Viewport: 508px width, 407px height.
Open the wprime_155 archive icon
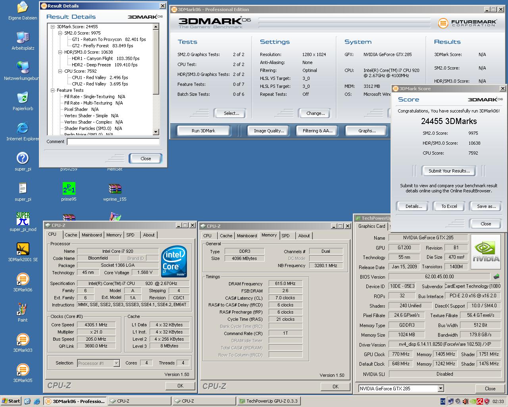click(115, 188)
